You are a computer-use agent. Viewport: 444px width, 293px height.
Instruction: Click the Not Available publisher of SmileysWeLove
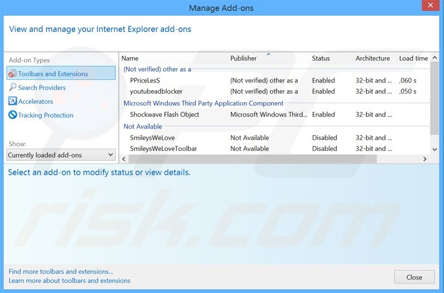click(x=250, y=138)
